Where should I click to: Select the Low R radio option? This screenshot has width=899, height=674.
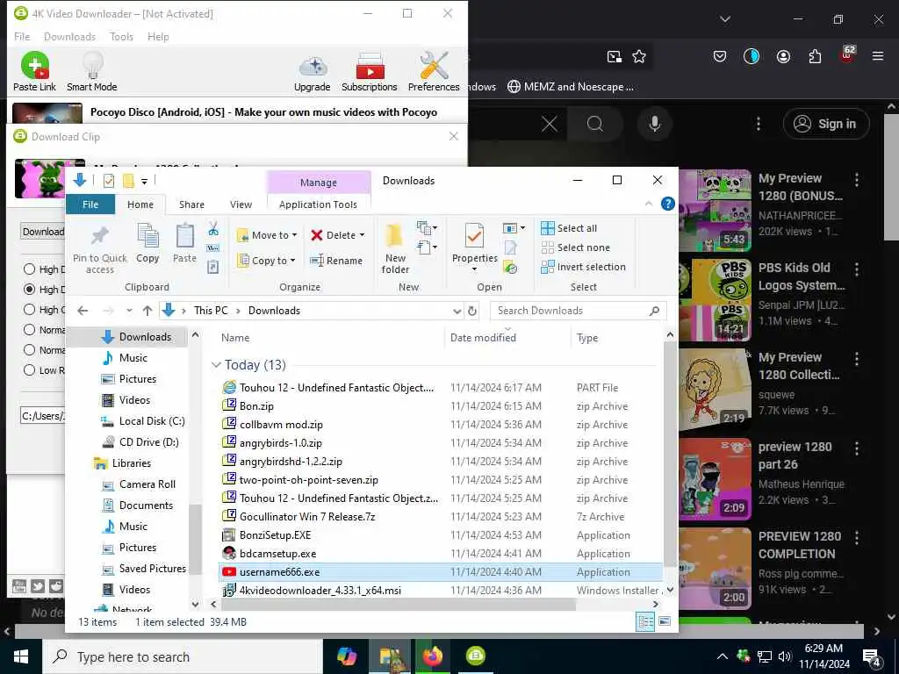[x=29, y=370]
